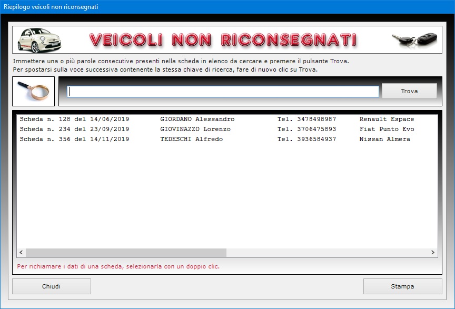Click the Stampa button to print list
This screenshot has width=455, height=309.
[402, 286]
